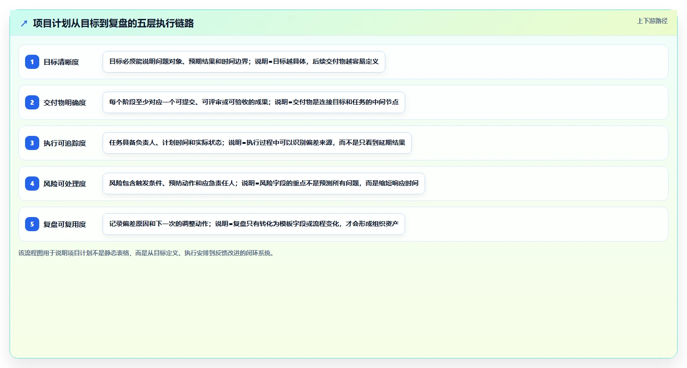Click the step number 4 badge
Image resolution: width=687 pixels, height=368 pixels.
click(32, 184)
